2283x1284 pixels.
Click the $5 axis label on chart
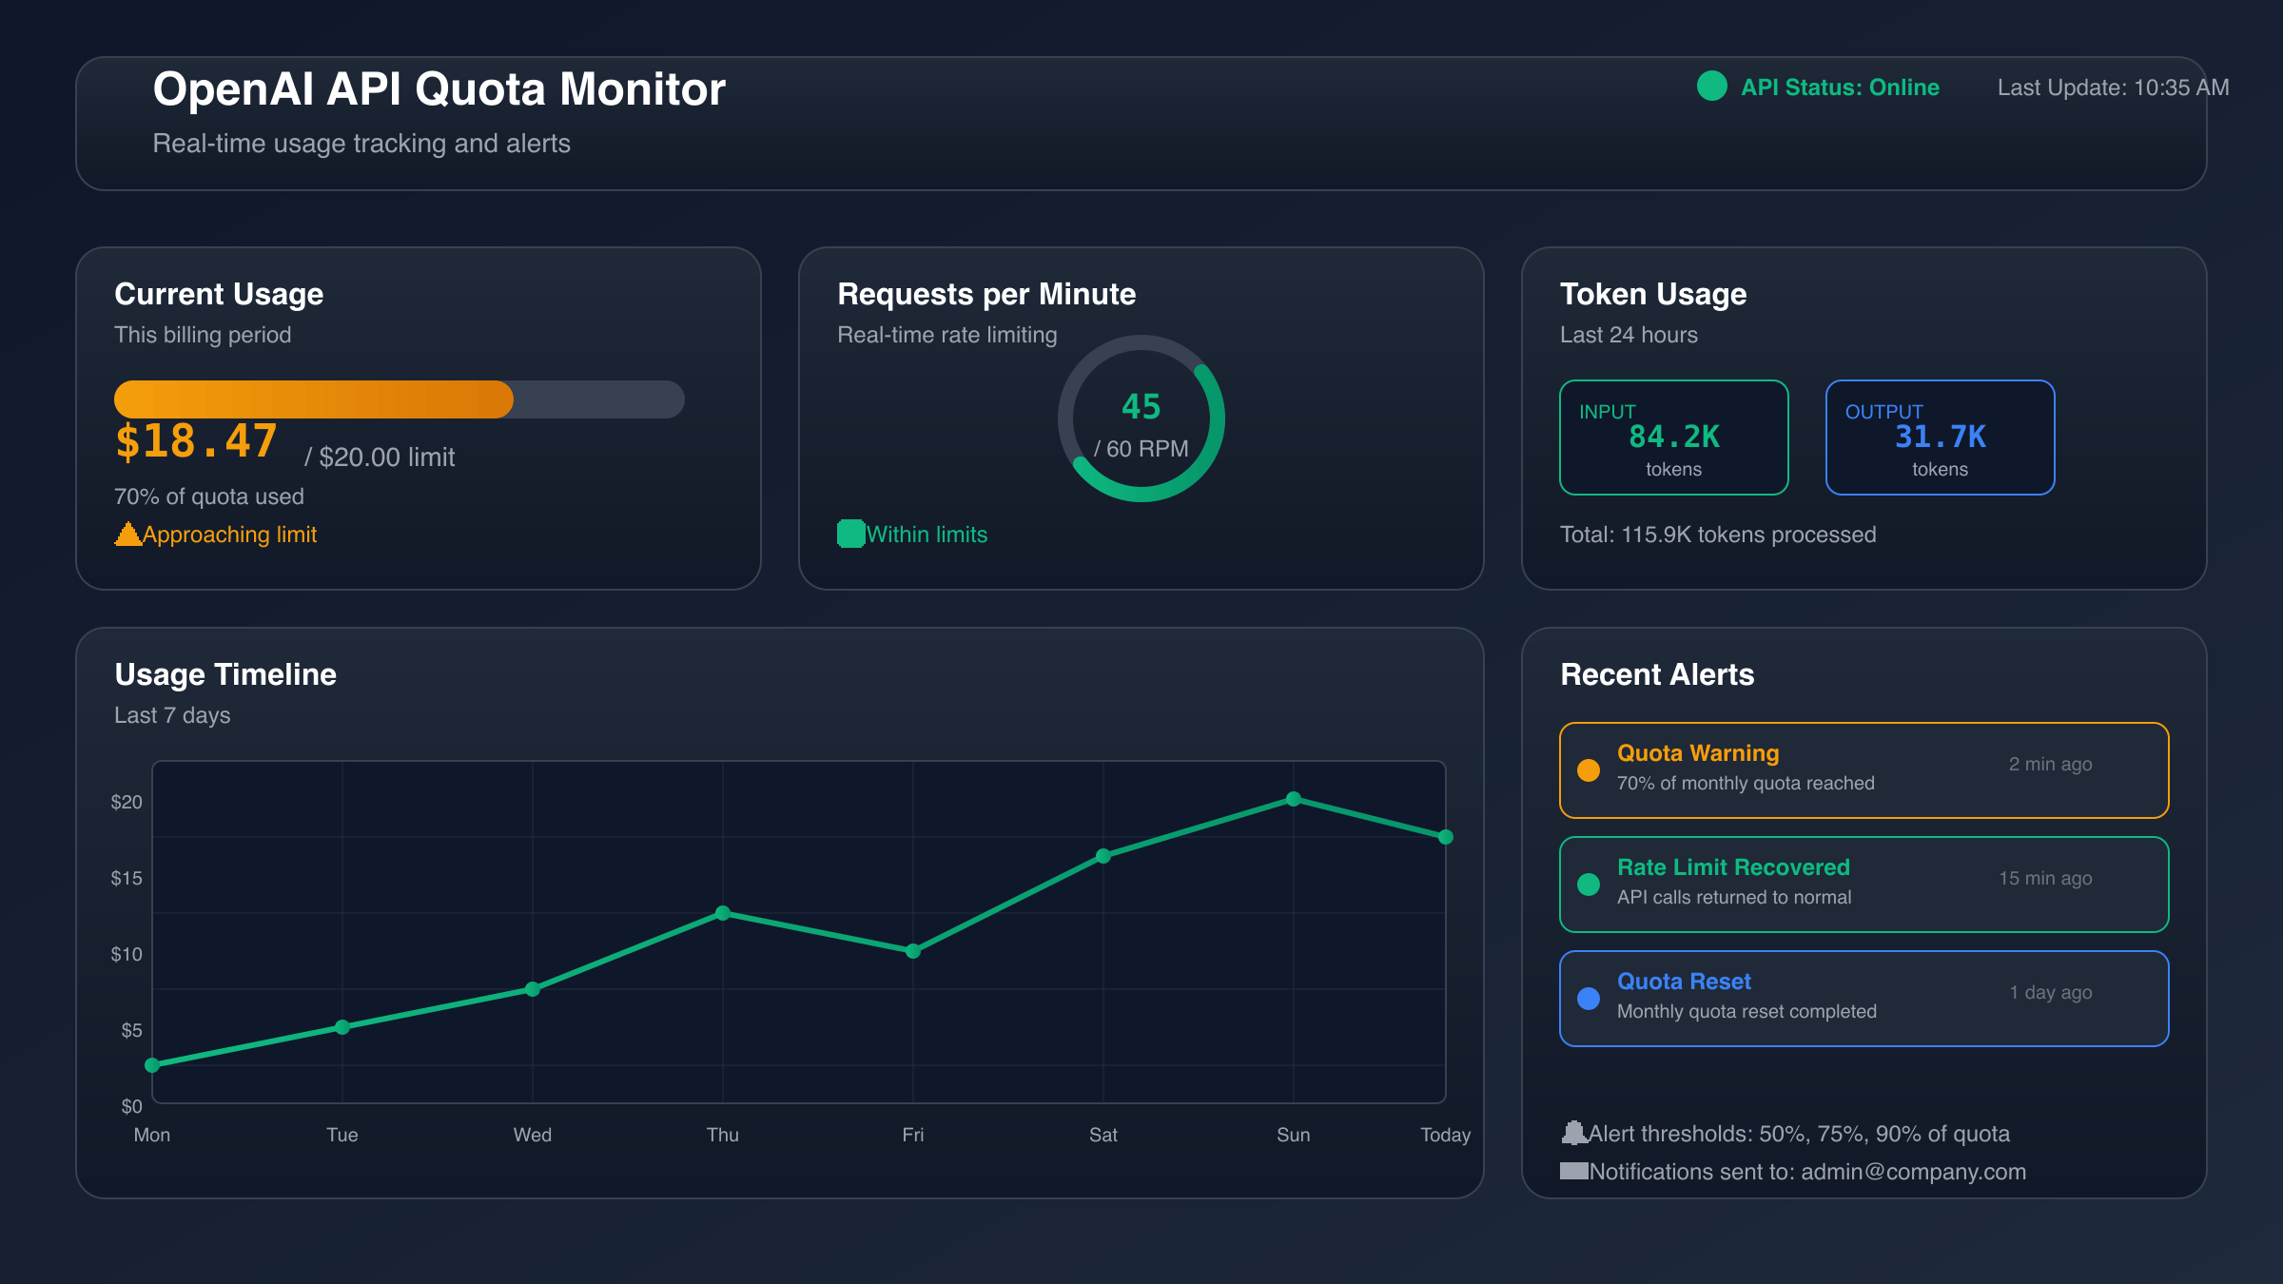[x=131, y=1030]
